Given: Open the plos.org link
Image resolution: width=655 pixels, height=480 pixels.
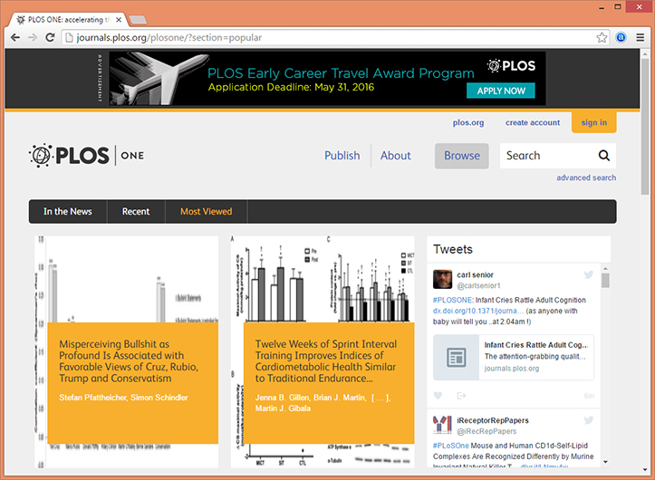Looking at the screenshot, I should tap(468, 122).
